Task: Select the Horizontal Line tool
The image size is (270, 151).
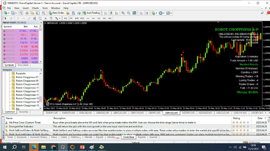Action: coord(24,18)
